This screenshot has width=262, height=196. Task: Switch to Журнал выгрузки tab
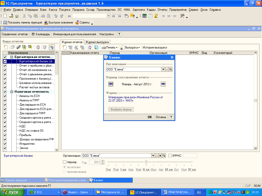click(x=97, y=42)
